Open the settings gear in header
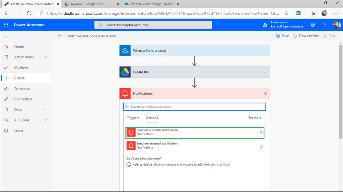The image size is (343, 192). click(313, 25)
